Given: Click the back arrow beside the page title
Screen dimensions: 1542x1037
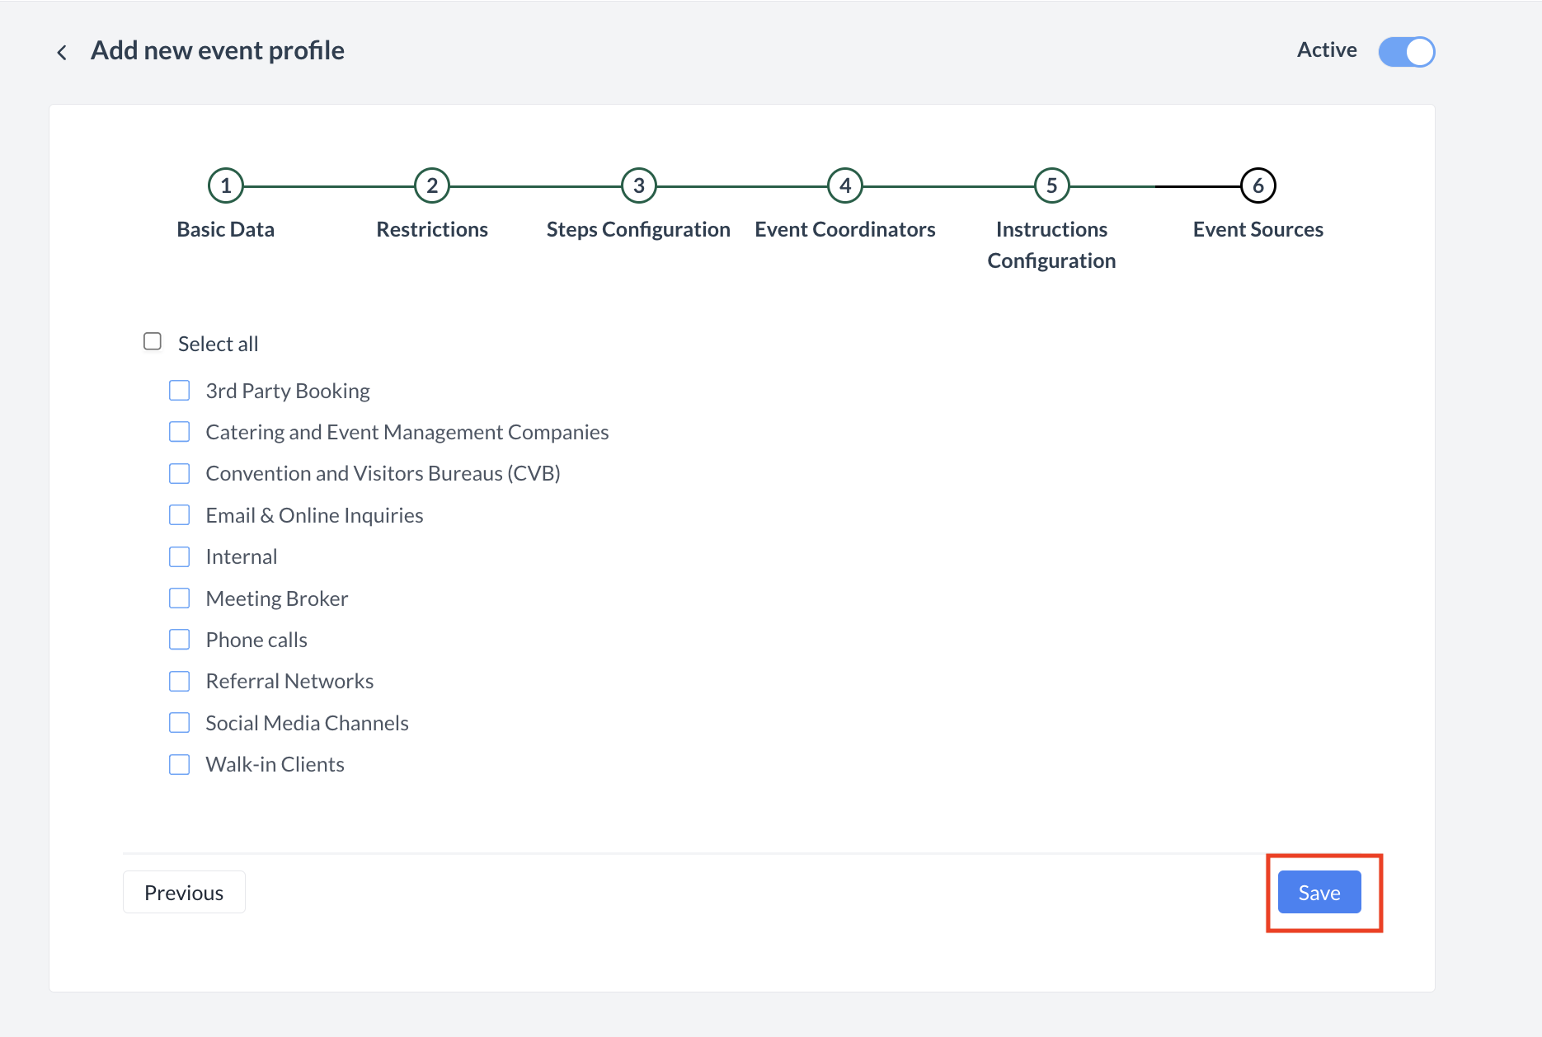Looking at the screenshot, I should 62,53.
